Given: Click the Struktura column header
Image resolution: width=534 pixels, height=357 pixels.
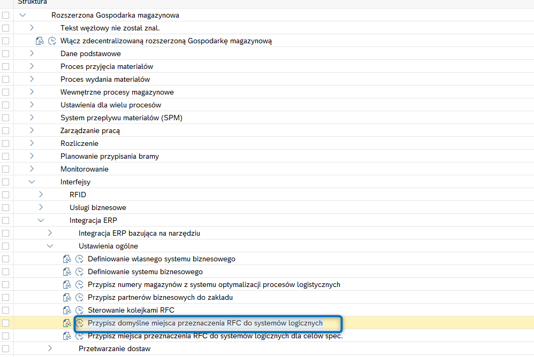Looking at the screenshot, I should (x=32, y=2).
